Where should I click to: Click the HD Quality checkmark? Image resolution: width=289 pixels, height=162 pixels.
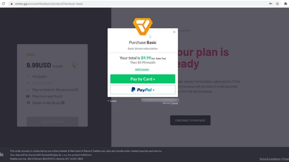click(x=28, y=76)
